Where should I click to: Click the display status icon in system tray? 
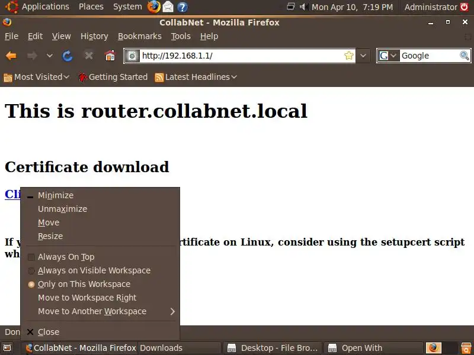pyautogui.click(x=290, y=7)
